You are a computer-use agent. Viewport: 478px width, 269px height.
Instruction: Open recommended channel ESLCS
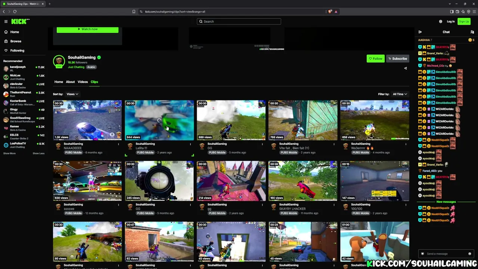24,136
